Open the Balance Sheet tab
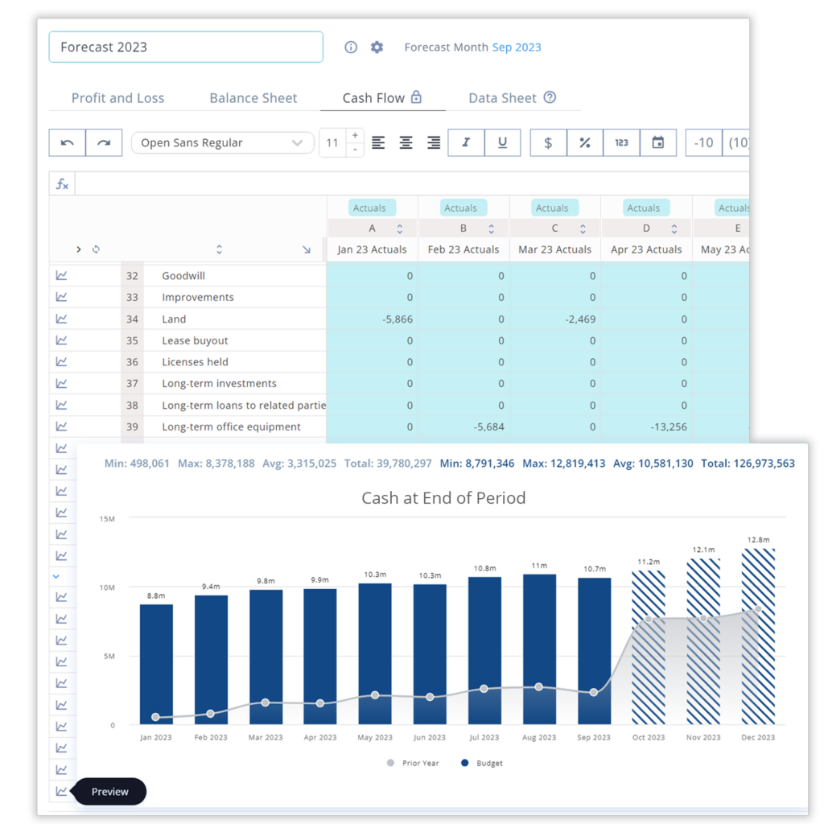Screen dimensions: 824x824 (x=253, y=97)
